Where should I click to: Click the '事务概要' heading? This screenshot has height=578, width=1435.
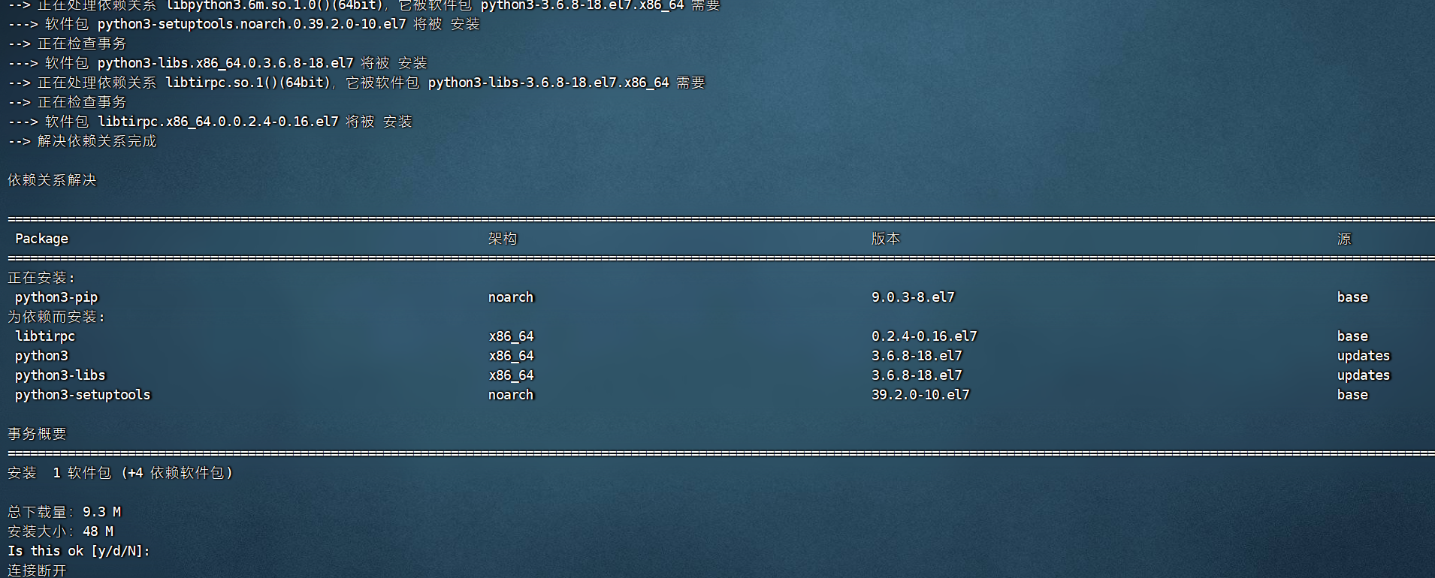click(x=37, y=434)
